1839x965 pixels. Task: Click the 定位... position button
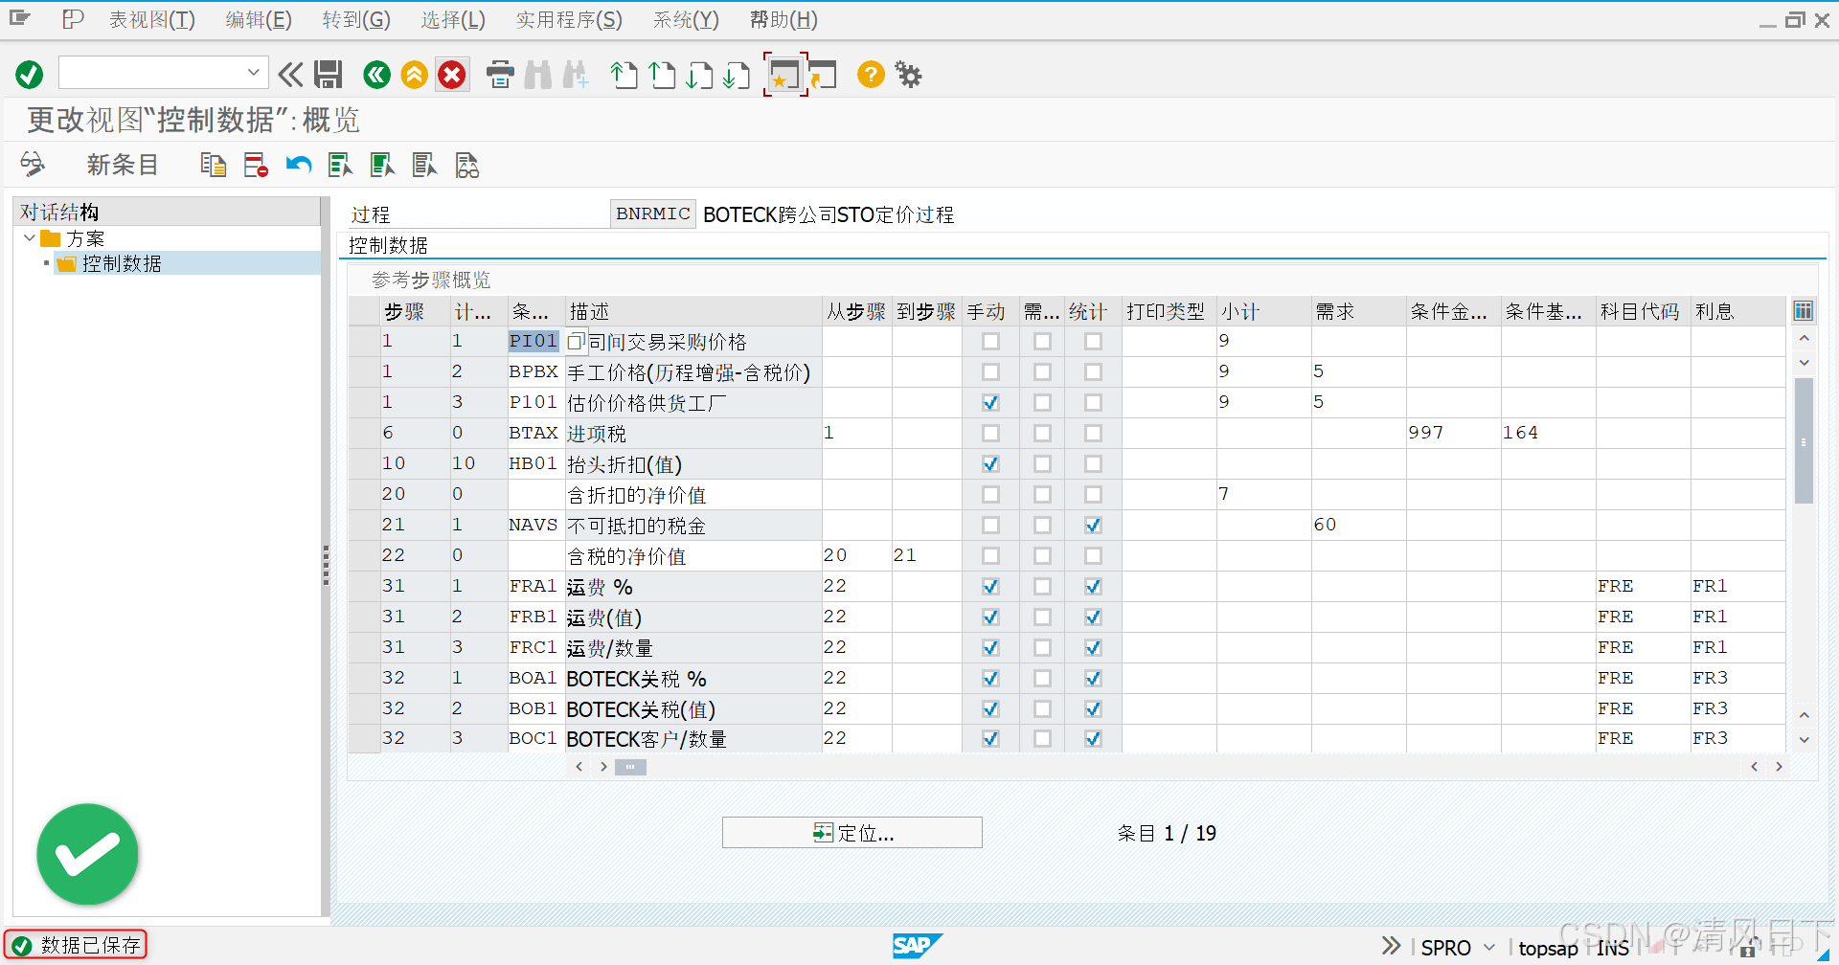tap(852, 833)
